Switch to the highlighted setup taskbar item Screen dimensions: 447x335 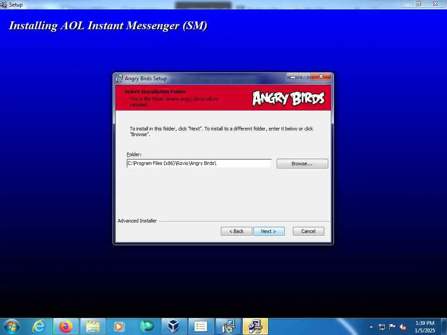(255, 326)
